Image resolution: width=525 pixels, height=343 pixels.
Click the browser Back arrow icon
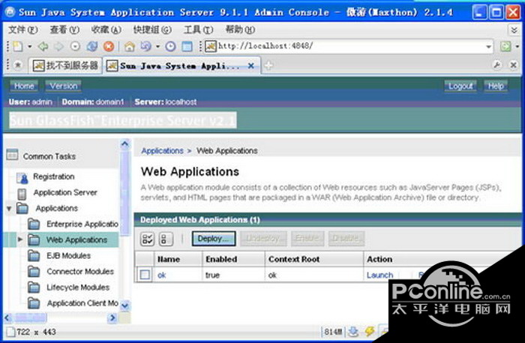(x=43, y=47)
